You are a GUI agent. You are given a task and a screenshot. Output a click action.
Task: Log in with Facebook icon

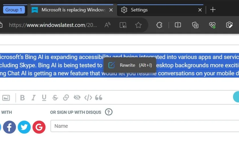[x=9, y=127]
